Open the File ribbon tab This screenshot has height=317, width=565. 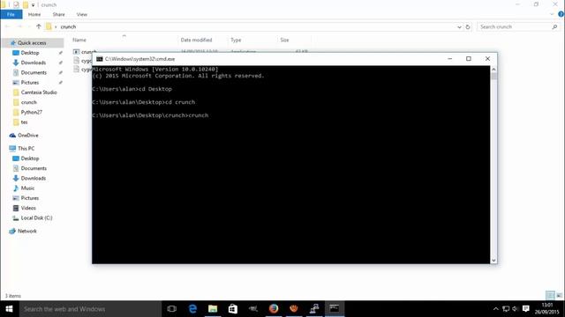coord(11,14)
